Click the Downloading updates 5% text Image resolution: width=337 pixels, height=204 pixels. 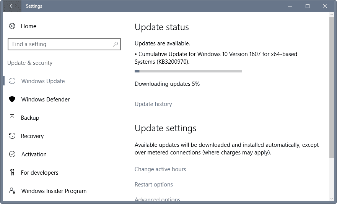[167, 84]
